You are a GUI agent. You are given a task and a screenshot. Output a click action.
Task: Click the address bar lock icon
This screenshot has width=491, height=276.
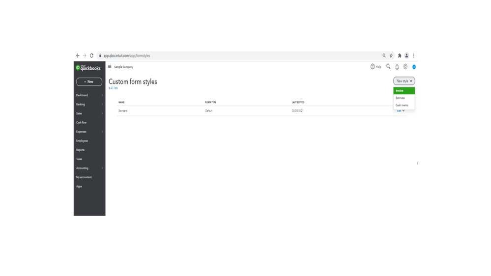pyautogui.click(x=100, y=55)
